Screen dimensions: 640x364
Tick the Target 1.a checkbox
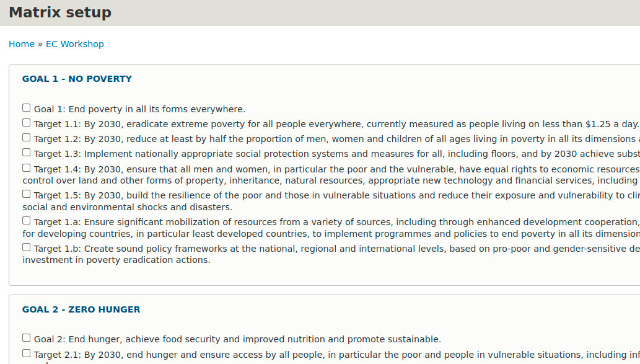tap(27, 221)
